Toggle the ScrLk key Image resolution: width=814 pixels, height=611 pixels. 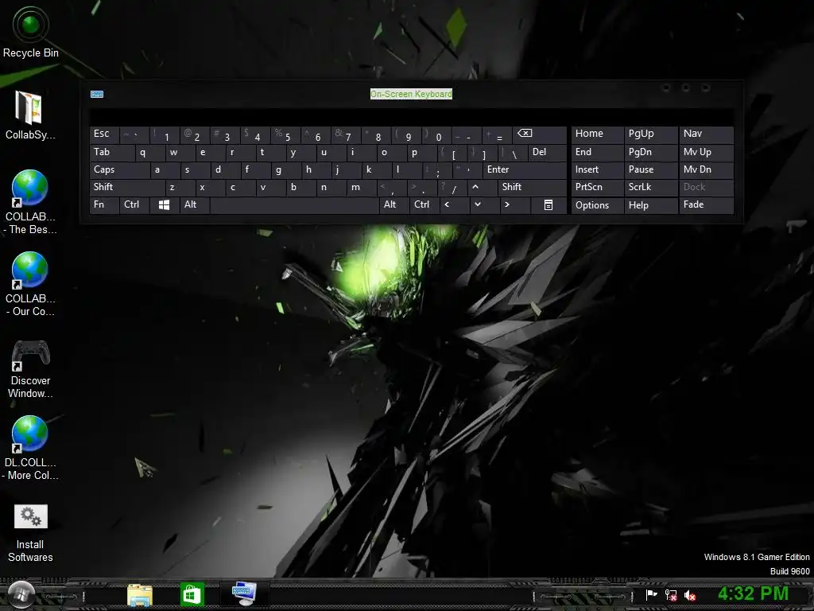(x=651, y=187)
